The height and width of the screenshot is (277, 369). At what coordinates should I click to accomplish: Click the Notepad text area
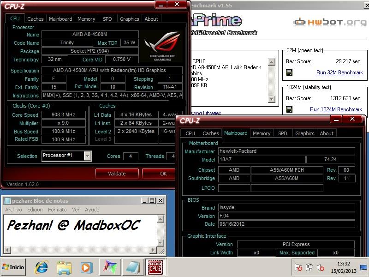[x=80, y=230]
